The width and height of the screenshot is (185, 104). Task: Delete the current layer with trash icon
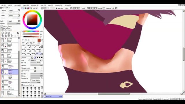[x=12, y=36]
